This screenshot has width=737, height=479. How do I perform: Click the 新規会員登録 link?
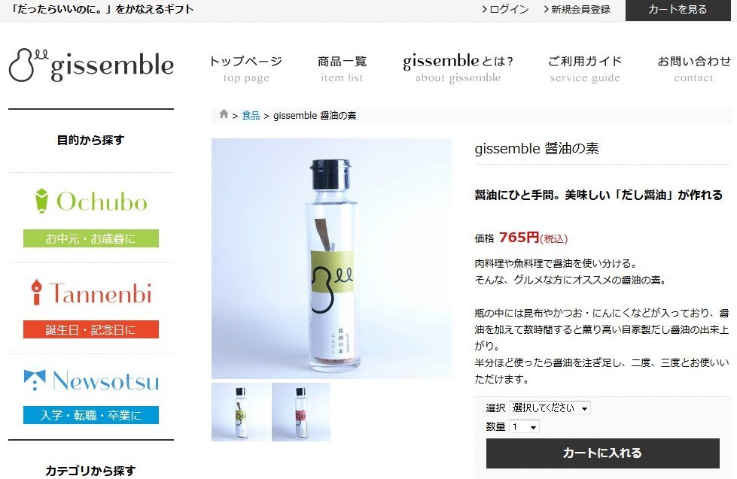[577, 9]
